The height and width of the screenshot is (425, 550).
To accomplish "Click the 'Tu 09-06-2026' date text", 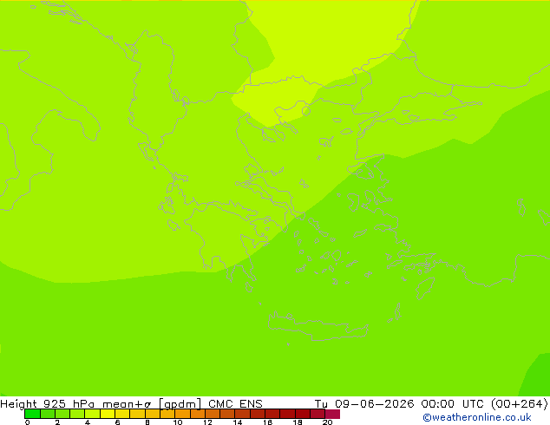I will 364,403.
